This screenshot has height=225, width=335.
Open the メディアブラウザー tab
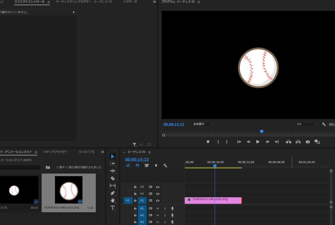click(x=56, y=152)
